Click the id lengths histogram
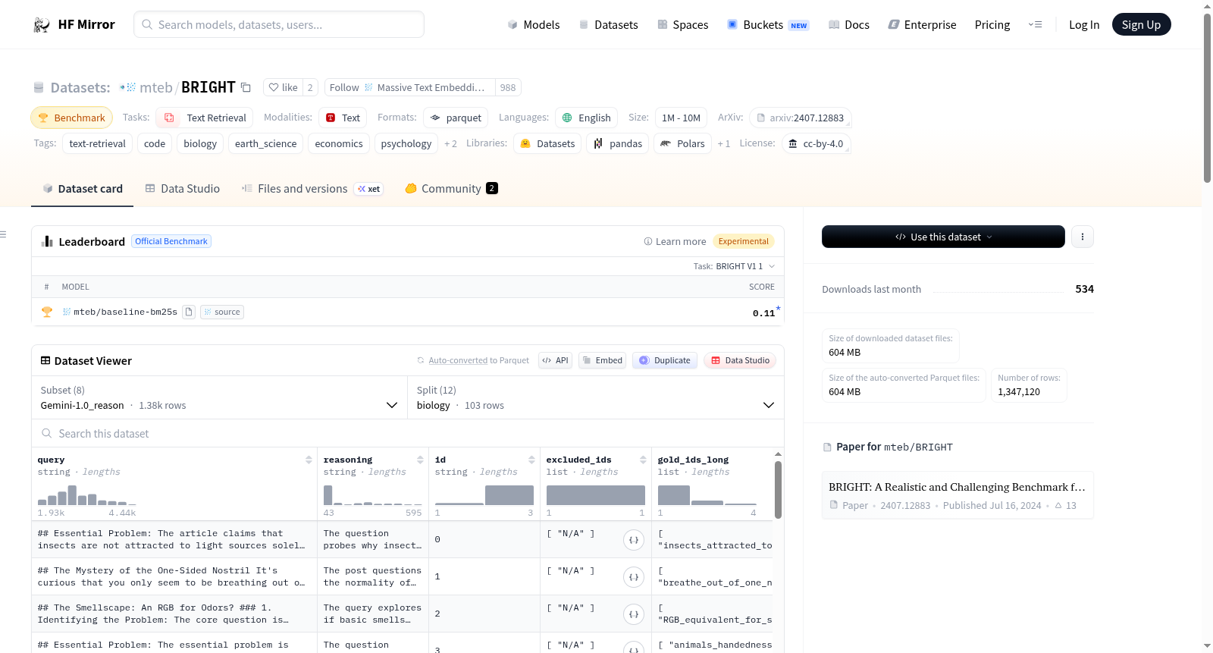 click(484, 495)
